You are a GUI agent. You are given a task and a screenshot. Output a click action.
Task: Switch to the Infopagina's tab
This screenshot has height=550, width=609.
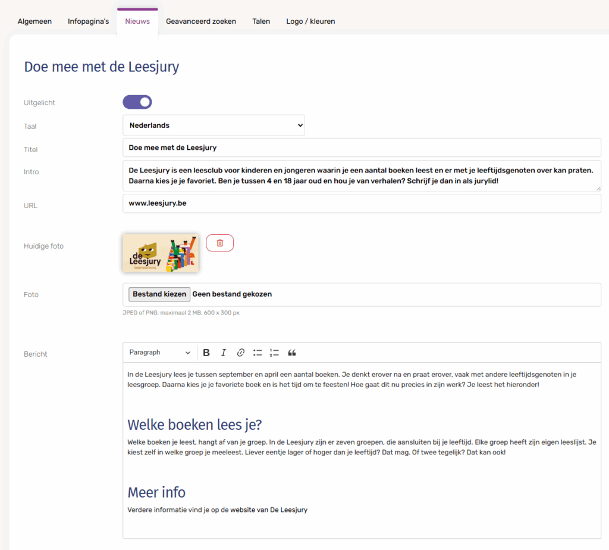pos(88,21)
